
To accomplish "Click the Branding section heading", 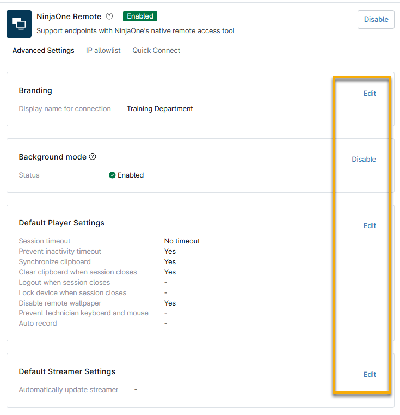I will coord(35,90).
